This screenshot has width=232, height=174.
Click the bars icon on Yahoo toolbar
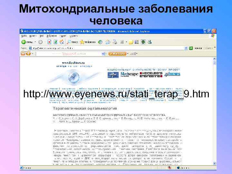(133, 54)
